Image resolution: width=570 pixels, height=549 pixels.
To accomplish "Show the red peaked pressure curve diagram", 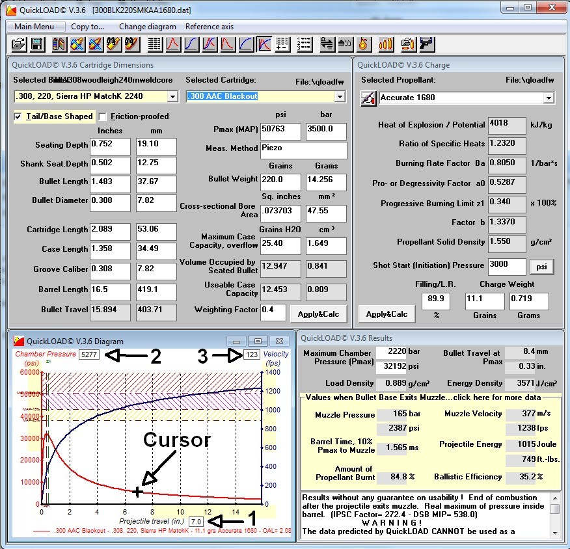I will [x=173, y=44].
